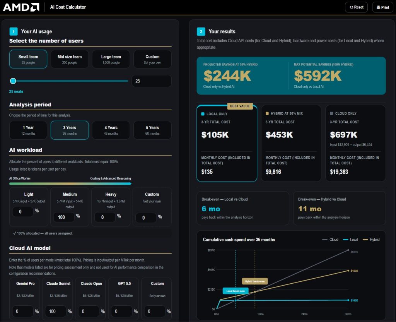Switch to the 5 Years analysis period
The image size is (396, 322).
tap(152, 130)
